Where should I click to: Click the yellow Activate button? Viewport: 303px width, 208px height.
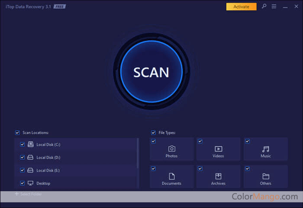[241, 6]
